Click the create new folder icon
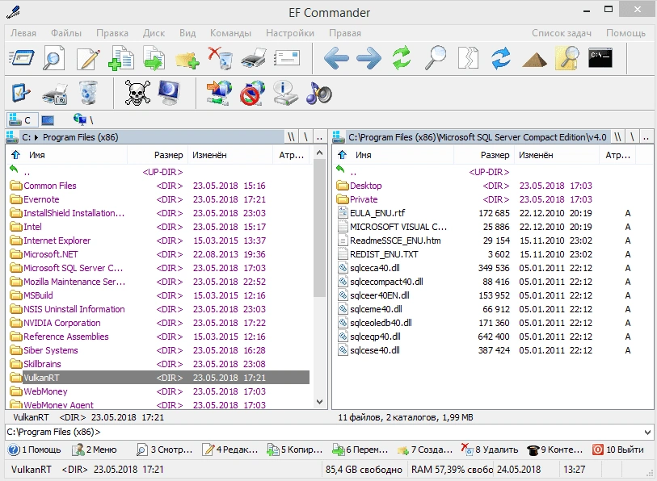The image size is (657, 481). point(187,60)
